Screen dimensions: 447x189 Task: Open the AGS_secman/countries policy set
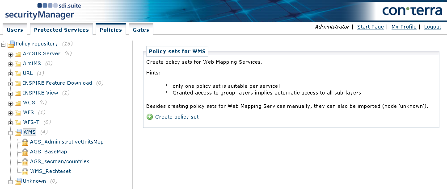[x=59, y=161]
